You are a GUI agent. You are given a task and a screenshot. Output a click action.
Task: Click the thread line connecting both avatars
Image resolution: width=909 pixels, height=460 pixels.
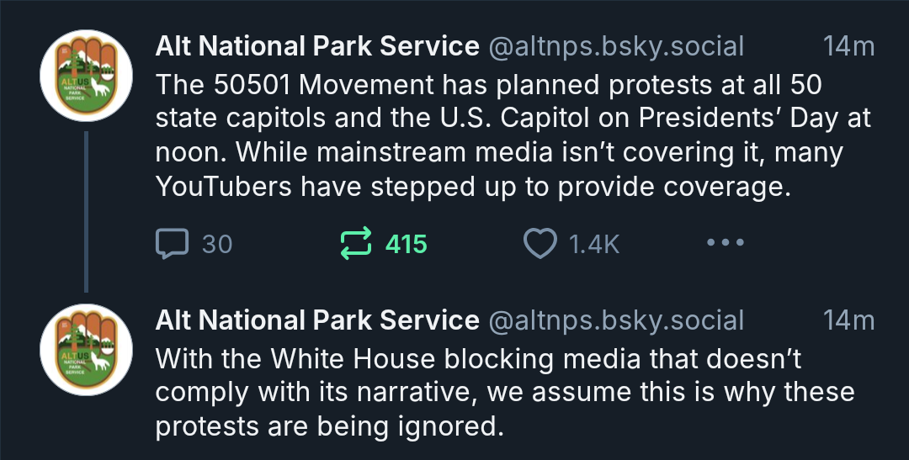click(87, 212)
